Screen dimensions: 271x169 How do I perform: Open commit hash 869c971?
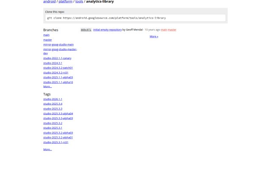pos(86,30)
